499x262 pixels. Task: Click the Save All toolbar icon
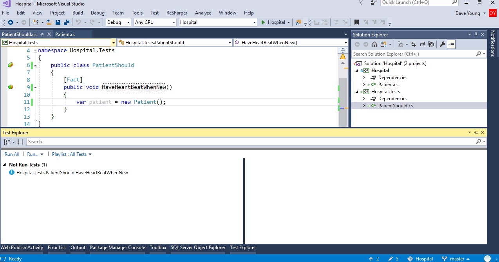[67, 22]
